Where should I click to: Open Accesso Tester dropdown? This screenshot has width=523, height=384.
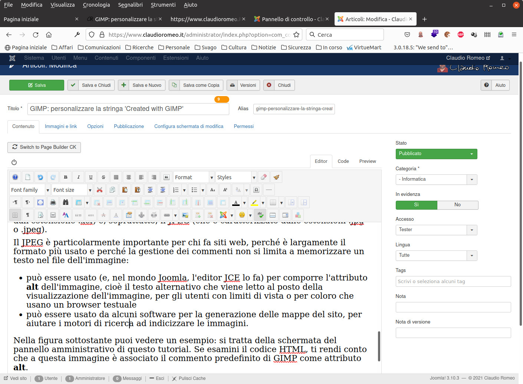coord(436,230)
